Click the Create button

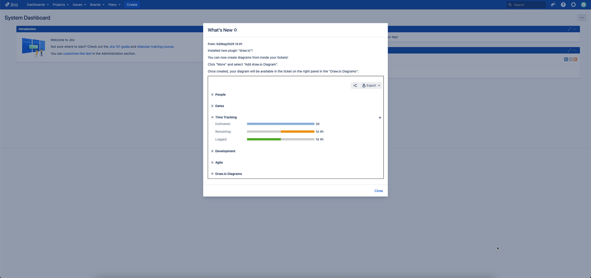(x=132, y=5)
